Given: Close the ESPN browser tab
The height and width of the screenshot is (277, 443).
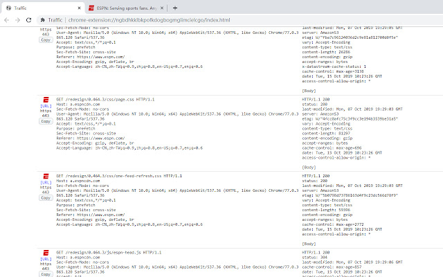Looking at the screenshot, I should (x=163, y=8).
